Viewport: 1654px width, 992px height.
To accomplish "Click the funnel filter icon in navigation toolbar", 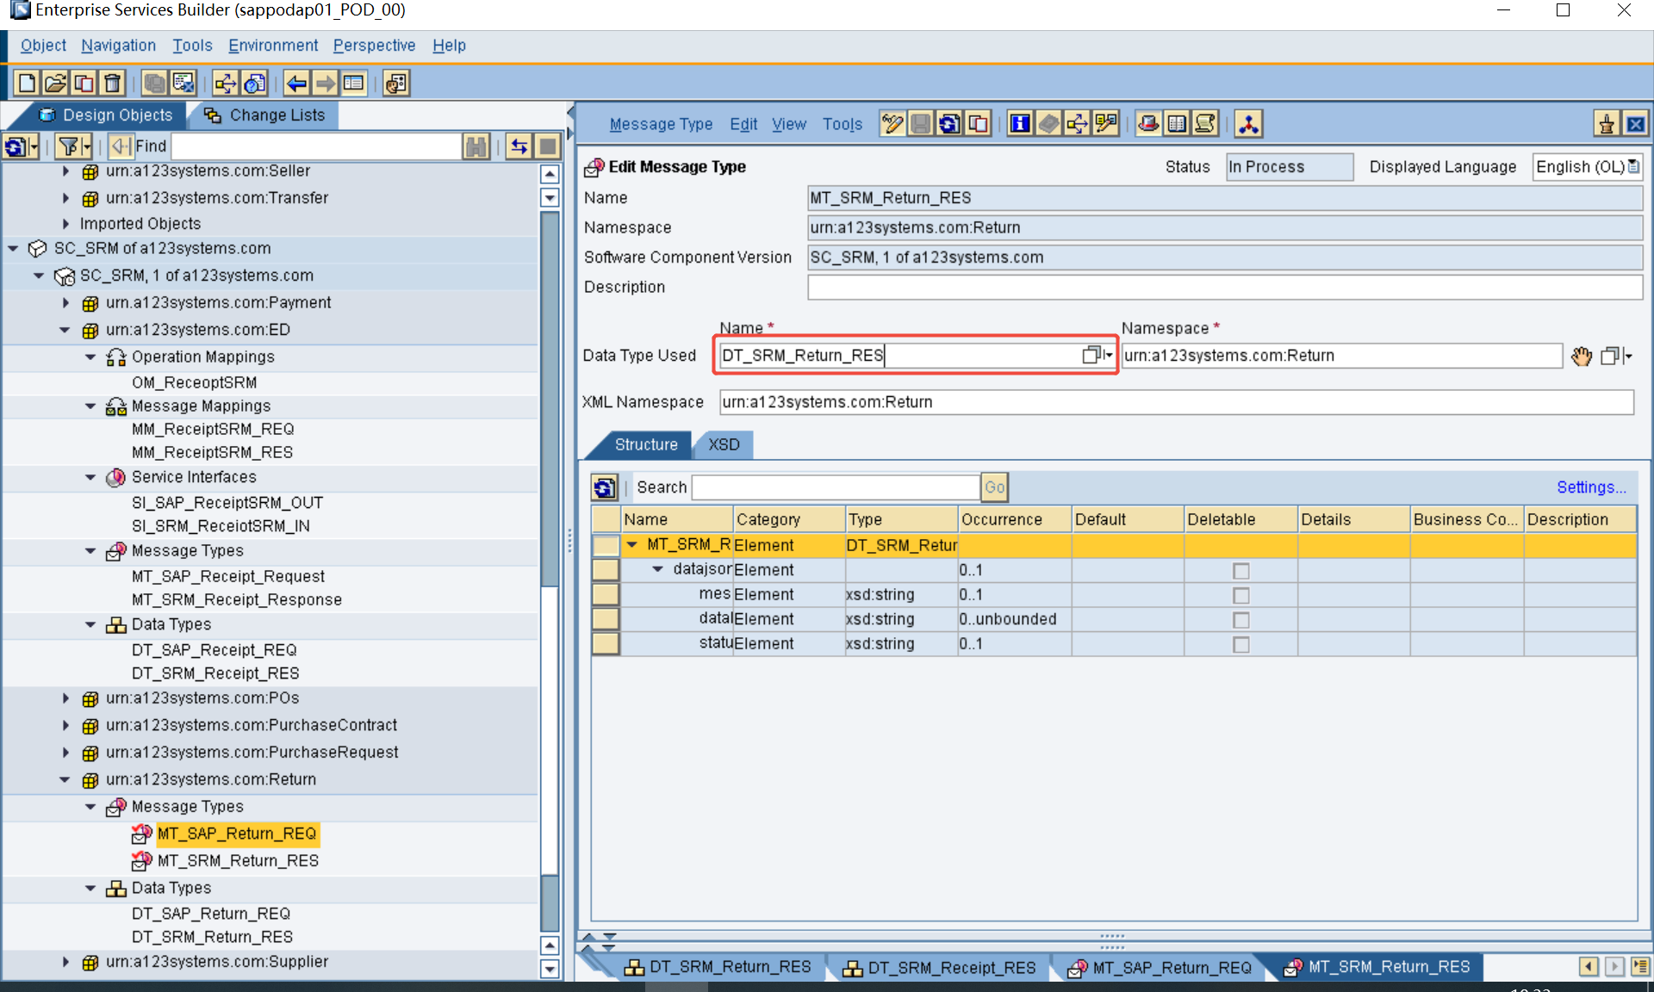I will click(68, 146).
